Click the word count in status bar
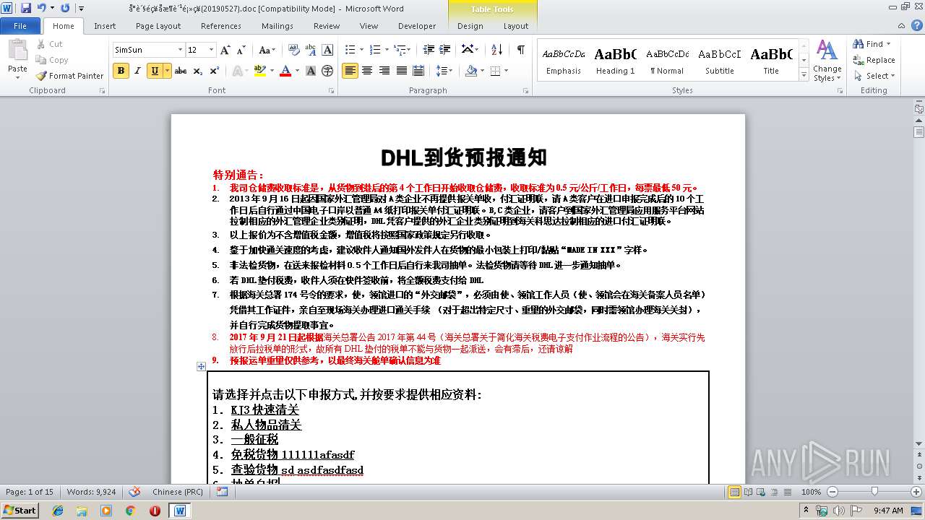 tap(91, 492)
